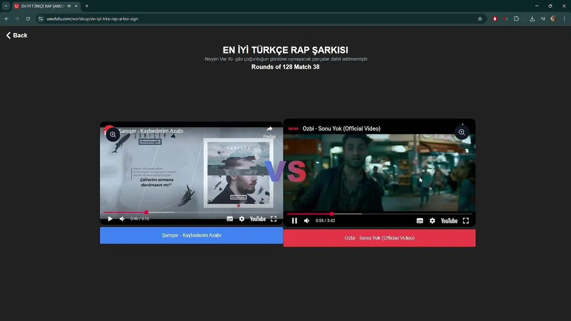
Task: Click the 0:53 / 3:42 time display
Action: pyautogui.click(x=325, y=221)
